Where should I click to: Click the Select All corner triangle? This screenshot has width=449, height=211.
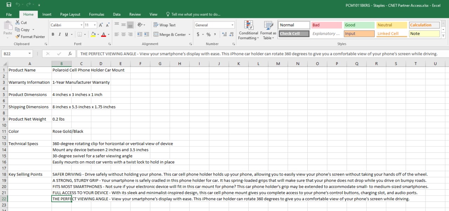4,64
